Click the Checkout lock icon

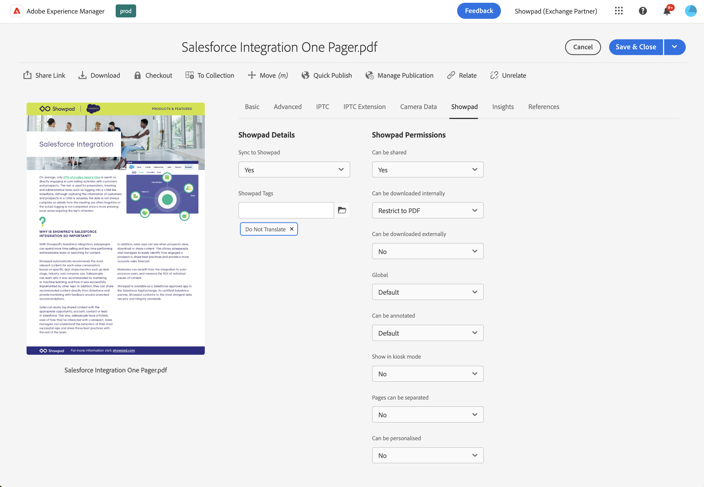pyautogui.click(x=137, y=75)
